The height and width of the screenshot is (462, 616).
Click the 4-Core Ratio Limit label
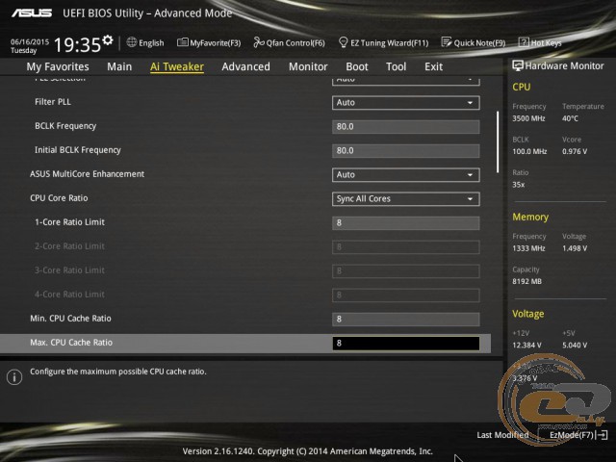point(69,295)
